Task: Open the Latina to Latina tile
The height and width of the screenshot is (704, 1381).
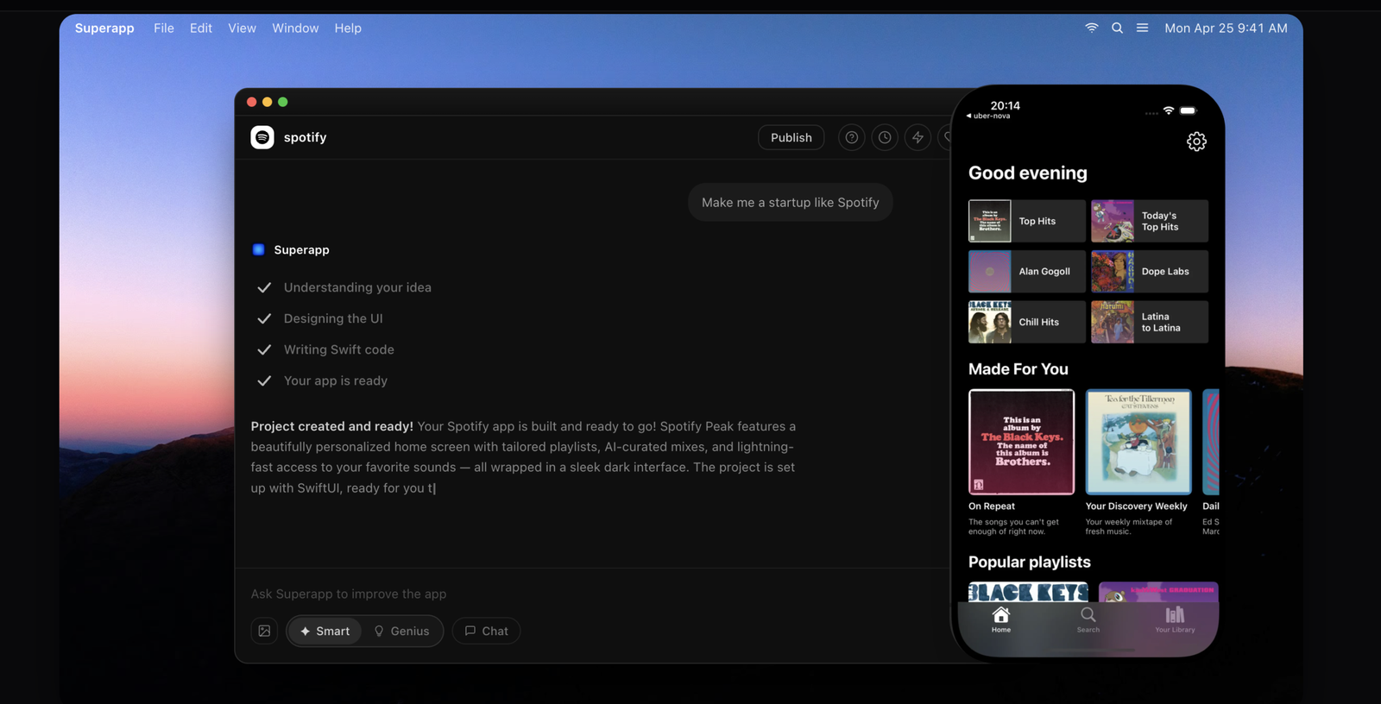Action: click(x=1150, y=322)
